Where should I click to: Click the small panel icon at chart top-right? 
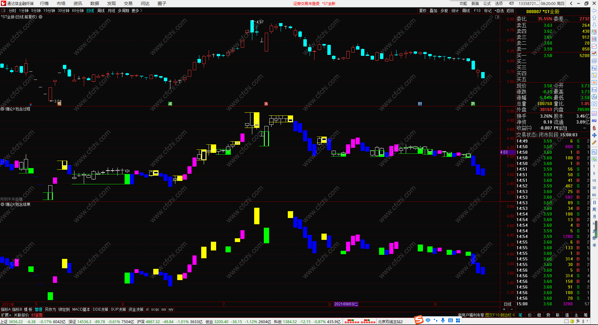497,17
